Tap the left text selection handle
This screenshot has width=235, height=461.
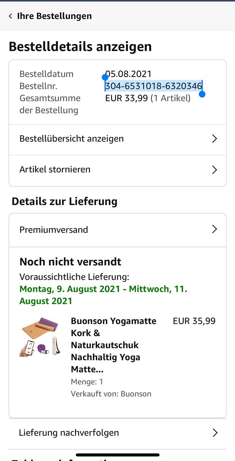(105, 77)
